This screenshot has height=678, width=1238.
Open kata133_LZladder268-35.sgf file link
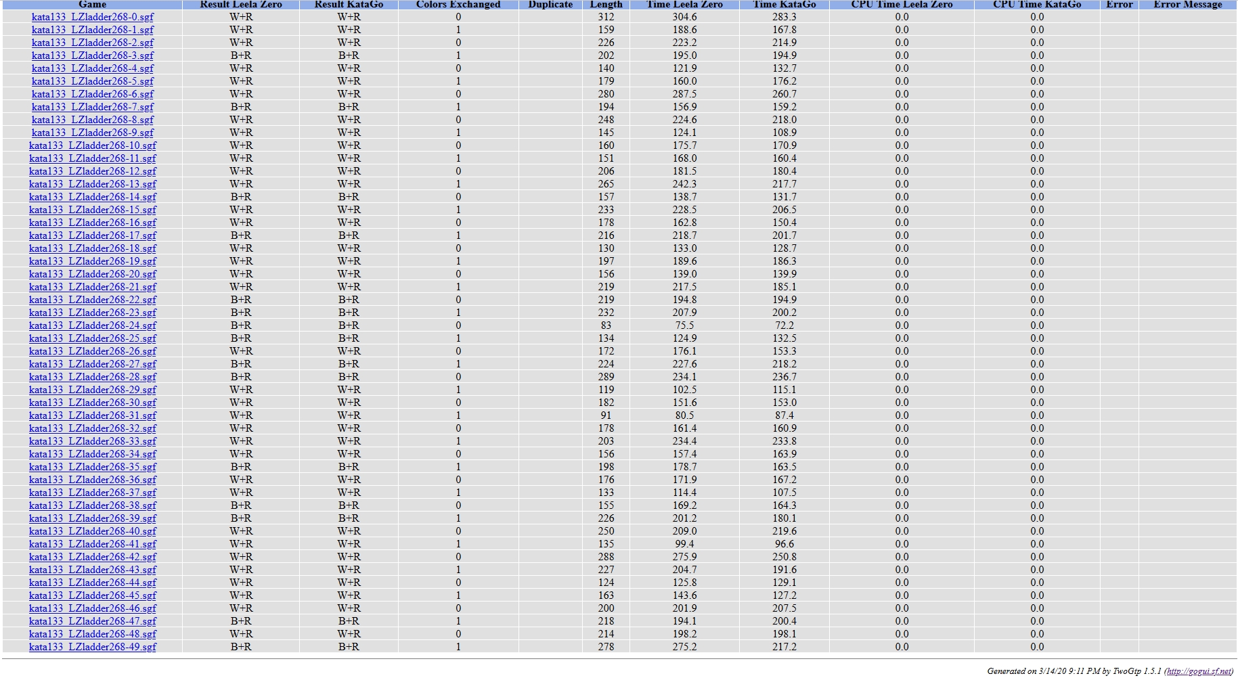point(92,467)
